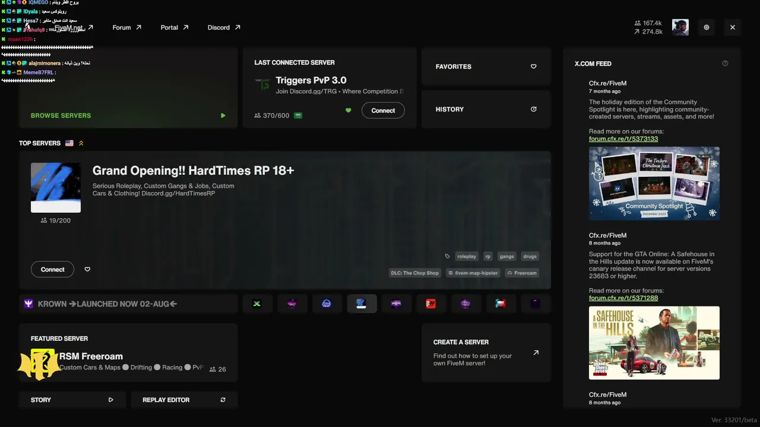This screenshot has width=760, height=427.
Task: Click the first Cfx.re/FiveM post author
Action: pos(607,84)
